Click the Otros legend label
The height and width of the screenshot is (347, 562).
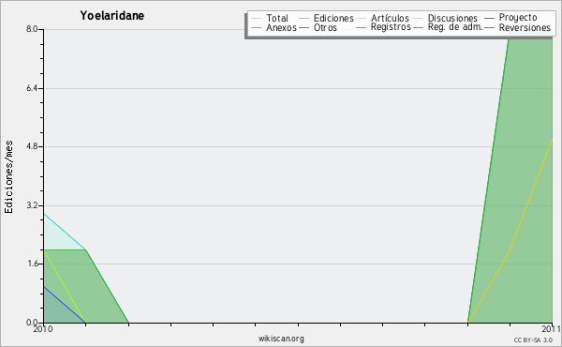coord(325,27)
